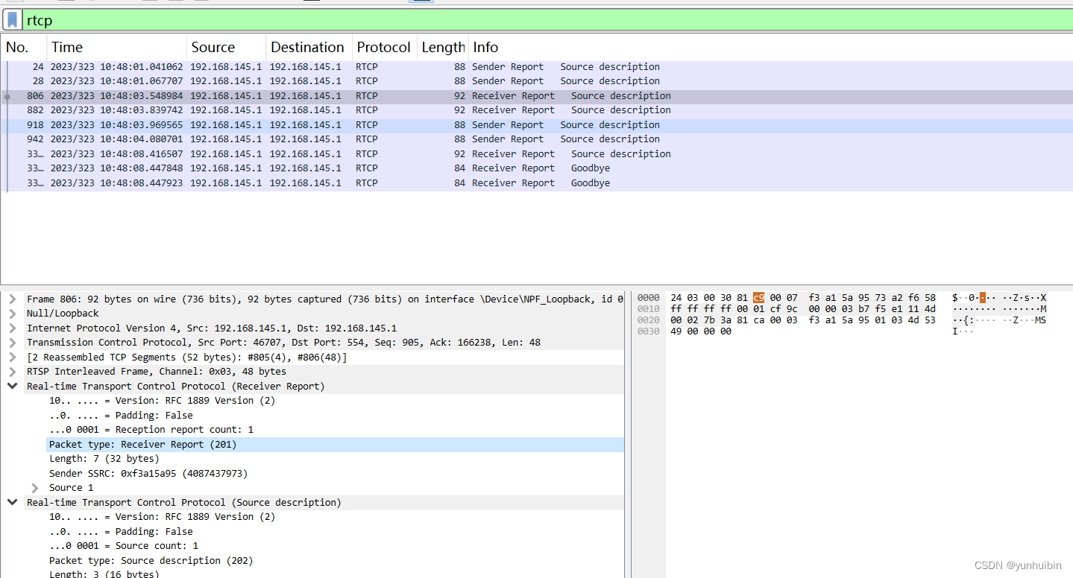Click the display filter bookmark icon
Screen dimensions: 1073x578
(13, 20)
